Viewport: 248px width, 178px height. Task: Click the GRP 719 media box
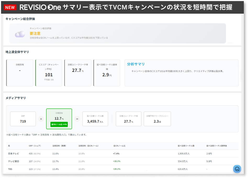coord(23,119)
